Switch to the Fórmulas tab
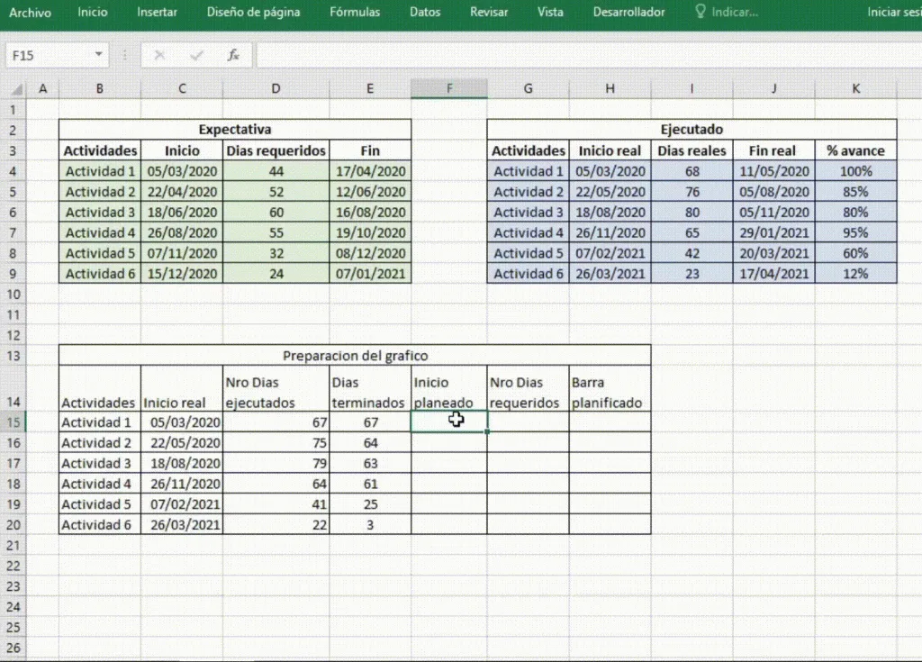 click(355, 12)
